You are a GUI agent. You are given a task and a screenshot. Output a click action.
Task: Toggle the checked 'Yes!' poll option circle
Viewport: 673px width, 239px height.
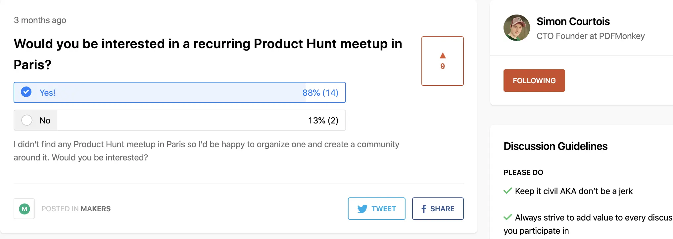(x=26, y=92)
